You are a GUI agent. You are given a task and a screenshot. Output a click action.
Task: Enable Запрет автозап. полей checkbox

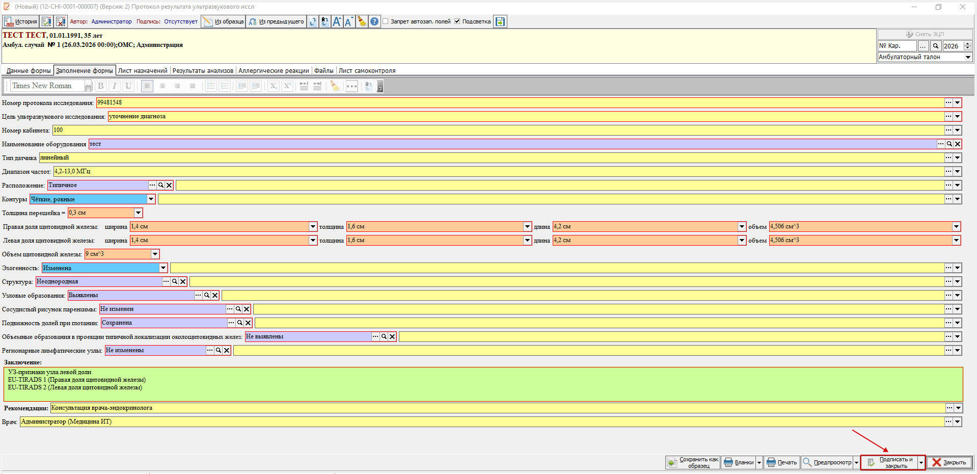(x=386, y=21)
